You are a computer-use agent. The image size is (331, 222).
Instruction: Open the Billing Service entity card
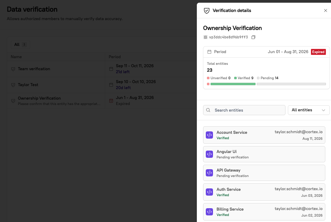click(264, 212)
